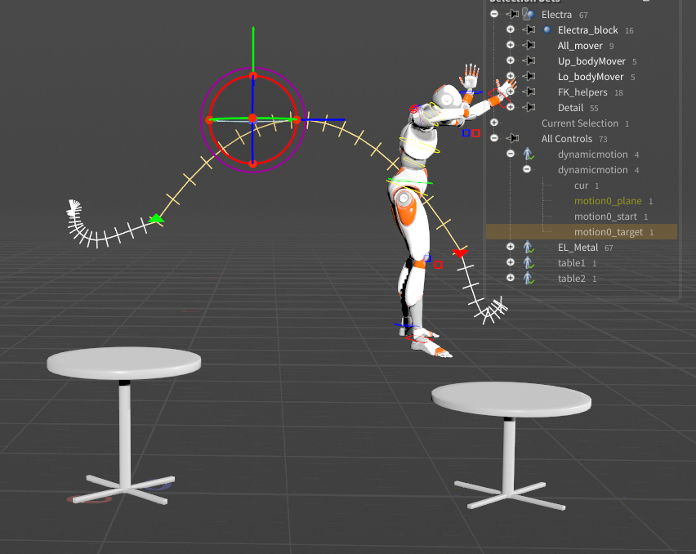This screenshot has width=696, height=554.
Task: Click the figure icon beside table2
Action: click(x=529, y=279)
